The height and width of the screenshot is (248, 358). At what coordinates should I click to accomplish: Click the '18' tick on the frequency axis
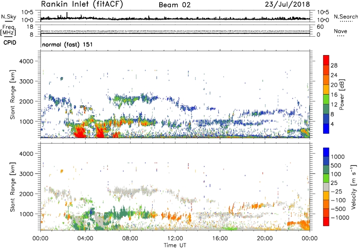coord(30,27)
